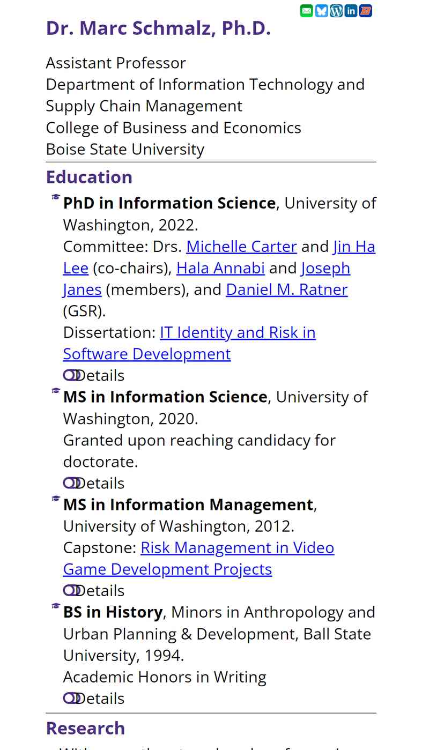Toggle Details switch under BS in History

[x=71, y=698]
